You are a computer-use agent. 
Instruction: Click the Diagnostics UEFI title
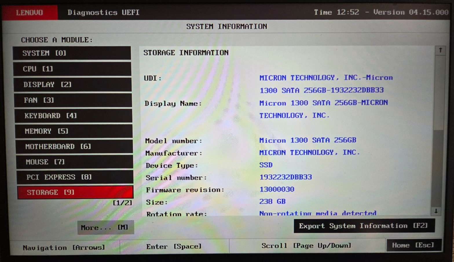click(103, 12)
